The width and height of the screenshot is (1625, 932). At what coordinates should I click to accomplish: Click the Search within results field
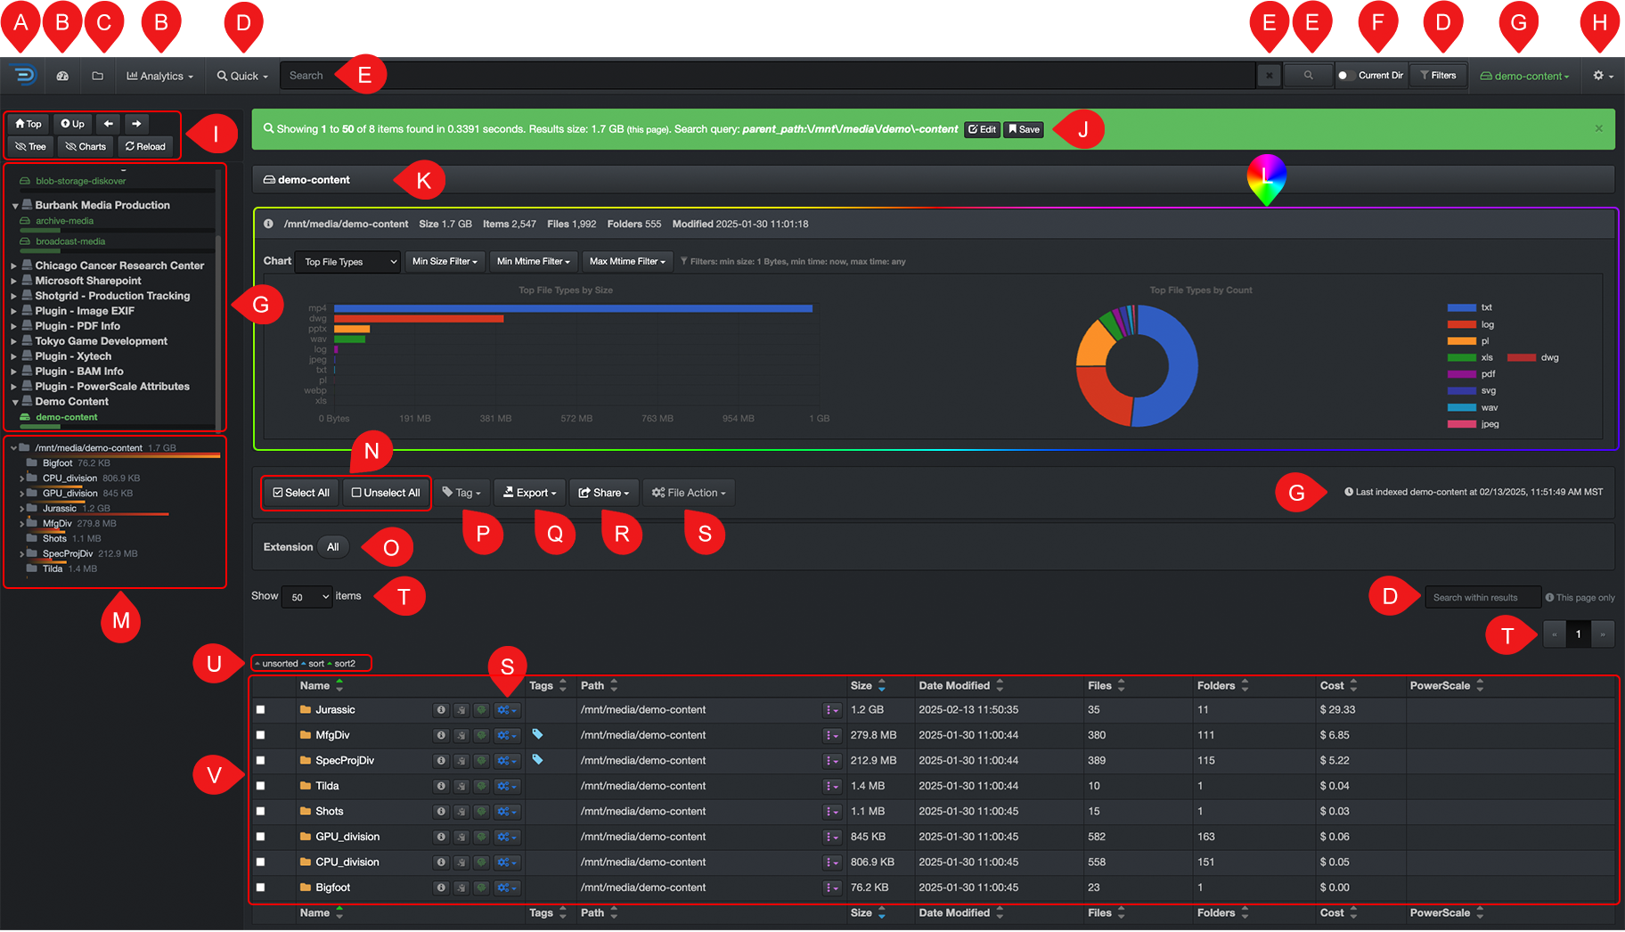click(x=1482, y=597)
